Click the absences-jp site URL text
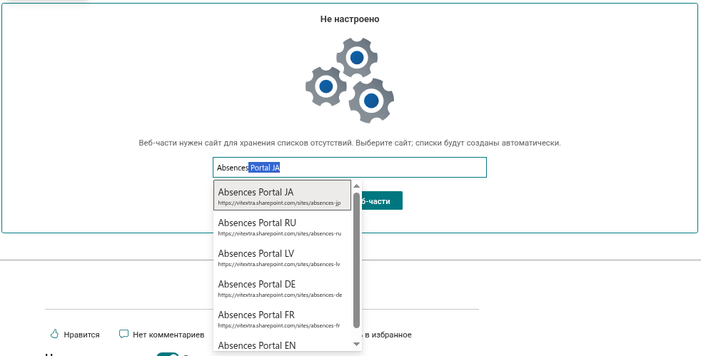Image resolution: width=701 pixels, height=356 pixels. coord(279,203)
